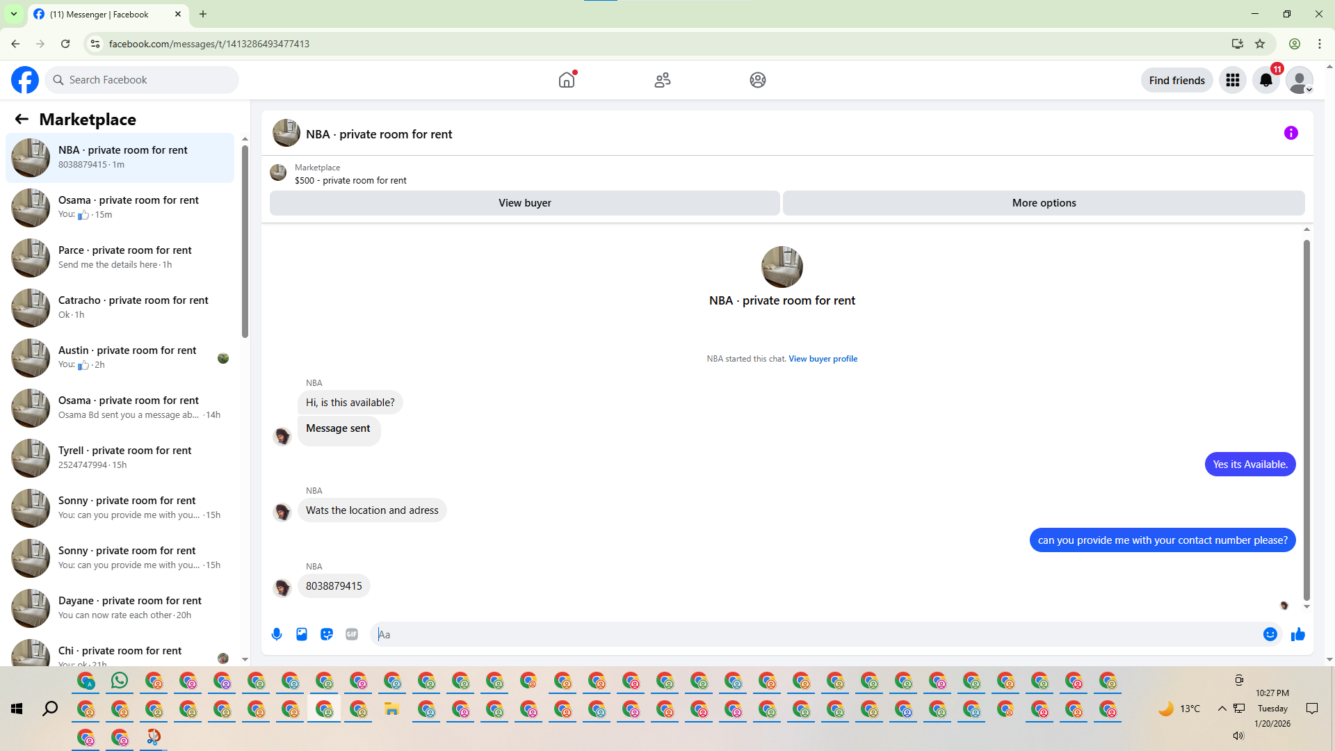Close the Messenger Facebook tab
Viewport: 1335px width, 751px height.
pos(178,14)
